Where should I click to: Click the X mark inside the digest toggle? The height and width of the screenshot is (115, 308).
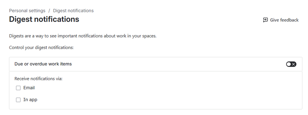point(294,64)
